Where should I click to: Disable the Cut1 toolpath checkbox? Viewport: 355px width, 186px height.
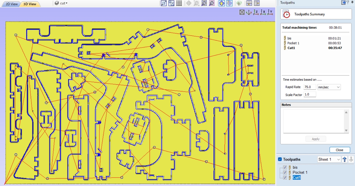click(x=285, y=178)
